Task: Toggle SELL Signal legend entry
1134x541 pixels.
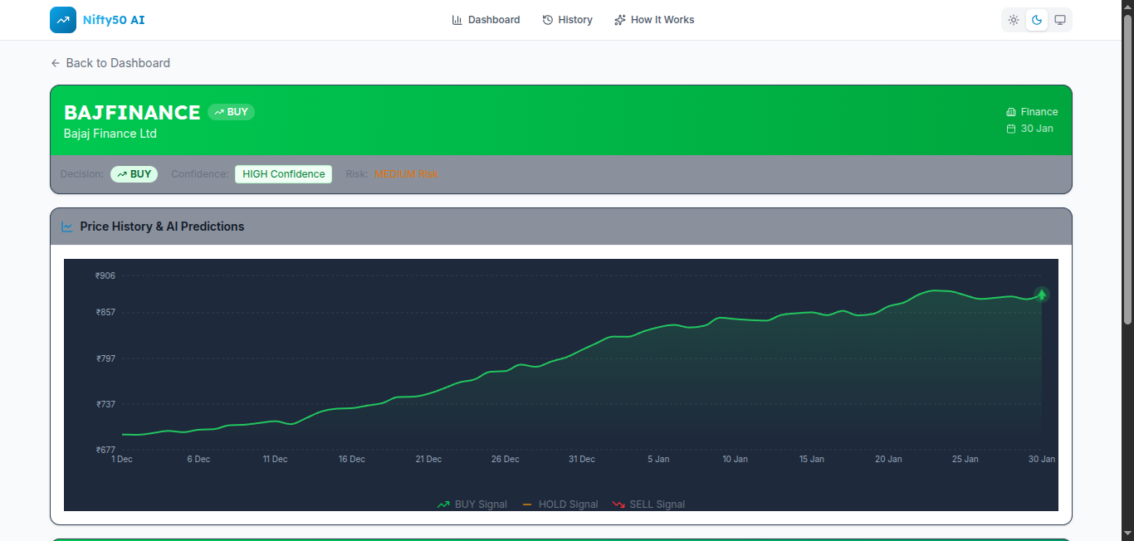Action: coord(648,504)
